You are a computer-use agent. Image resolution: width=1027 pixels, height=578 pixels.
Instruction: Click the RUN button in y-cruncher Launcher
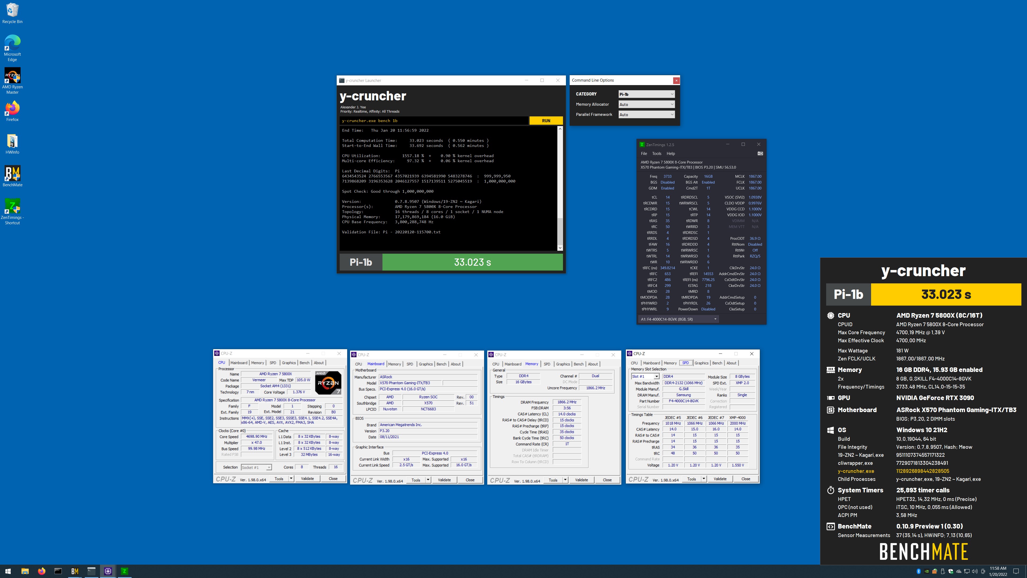click(x=546, y=121)
